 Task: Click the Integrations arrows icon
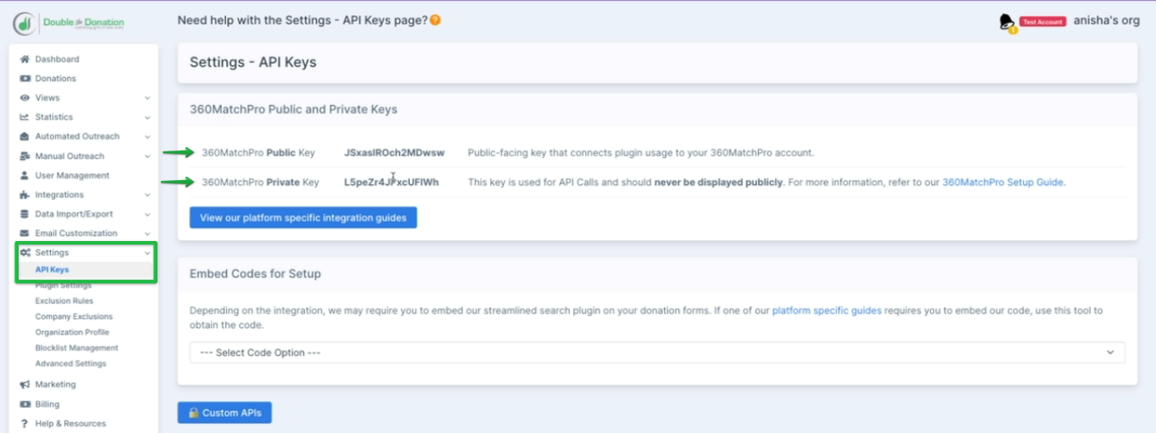tap(25, 195)
